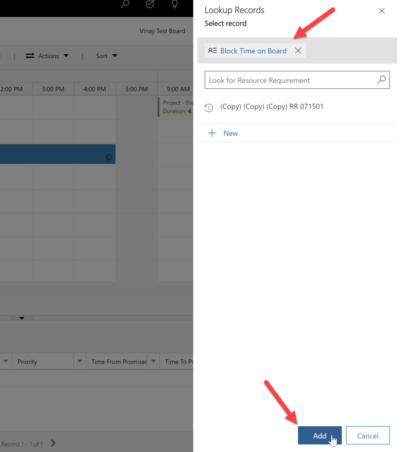Open the Sort dropdown
Screen dimensions: 401x452
(x=106, y=56)
